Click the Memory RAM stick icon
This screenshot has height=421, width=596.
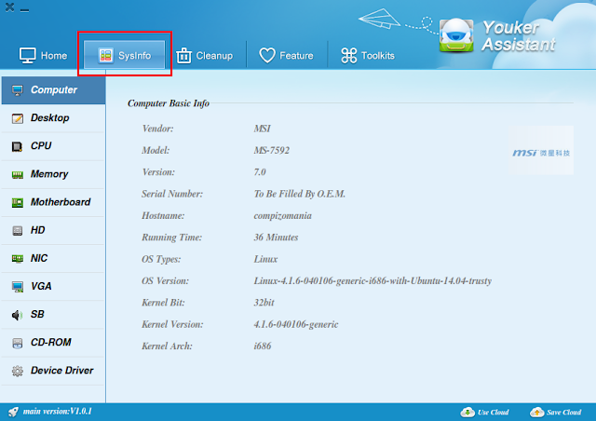coord(17,175)
